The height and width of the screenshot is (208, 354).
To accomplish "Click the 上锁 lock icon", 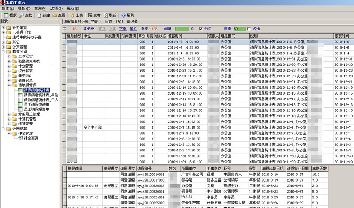I will pyautogui.click(x=73, y=15).
